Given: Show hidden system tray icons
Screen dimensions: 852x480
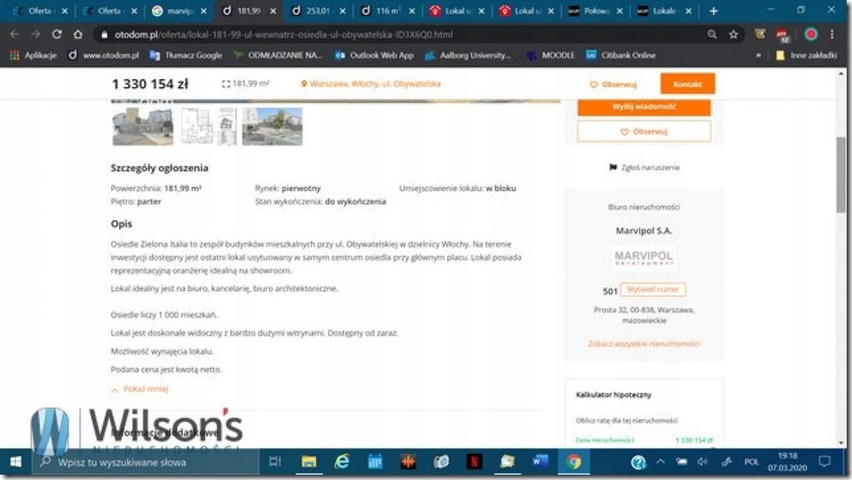Looking at the screenshot, I should [x=660, y=462].
